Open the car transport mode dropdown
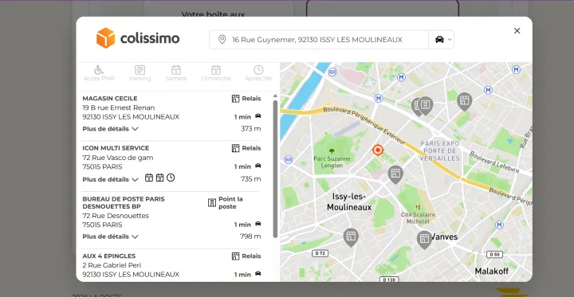The width and height of the screenshot is (574, 297). coord(442,40)
